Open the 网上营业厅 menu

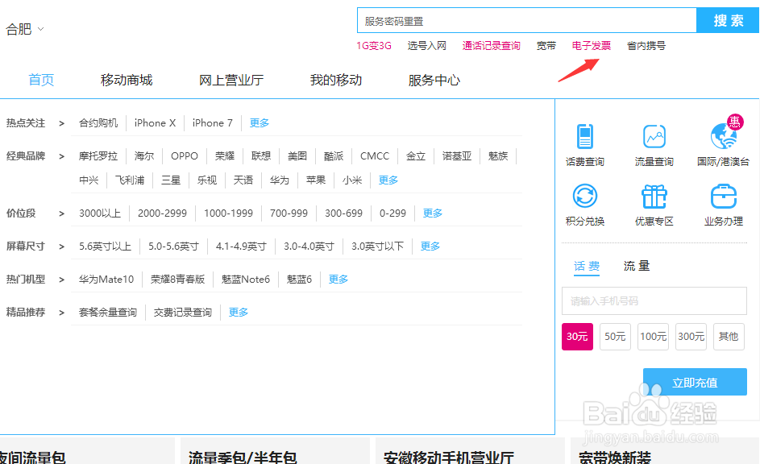[230, 80]
